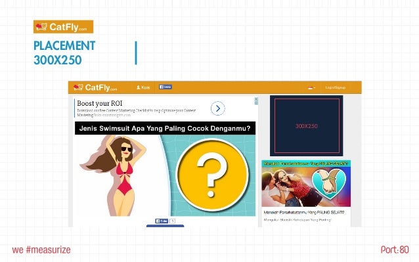Click the Facebook Suka button below quiz image
Image resolution: width=419 pixels, height=262 pixels.
(x=162, y=221)
